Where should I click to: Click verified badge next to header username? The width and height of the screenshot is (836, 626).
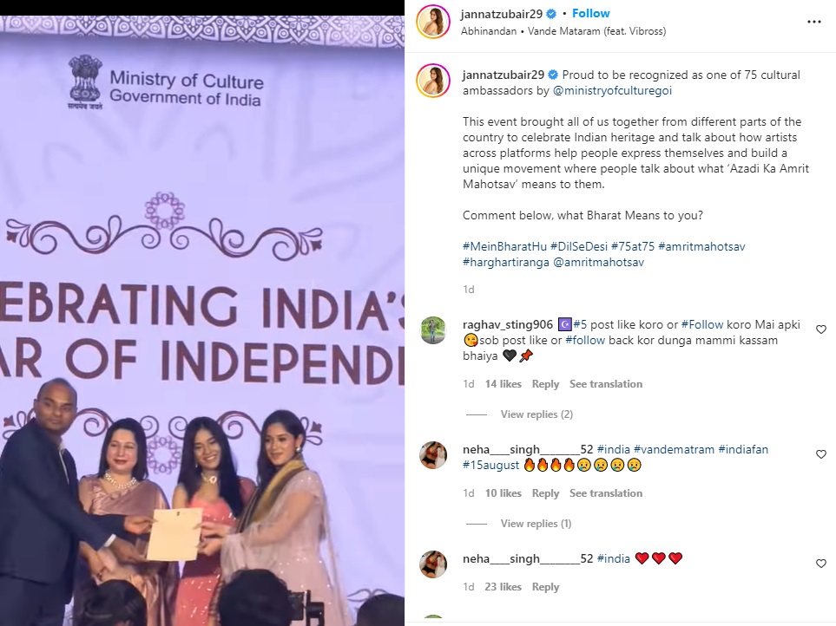coord(552,14)
